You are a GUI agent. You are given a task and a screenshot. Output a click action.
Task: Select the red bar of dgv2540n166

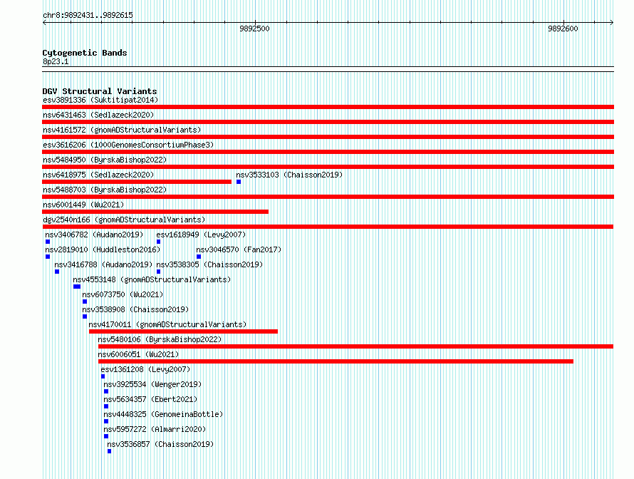tap(328, 227)
